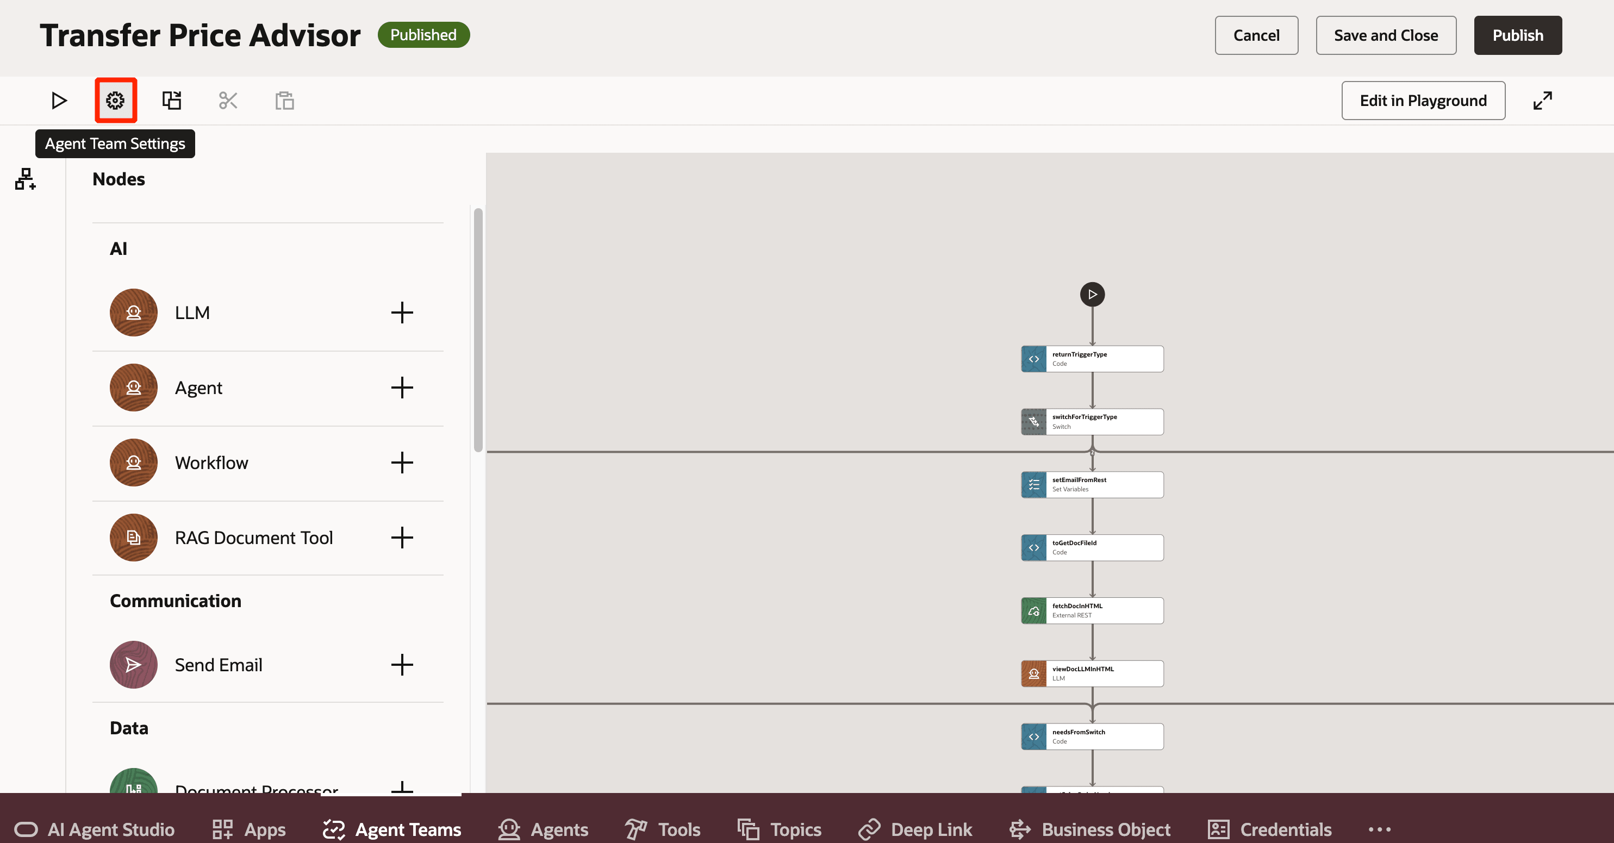This screenshot has height=843, width=1614.
Task: Click Save and Close
Action: pos(1386,35)
